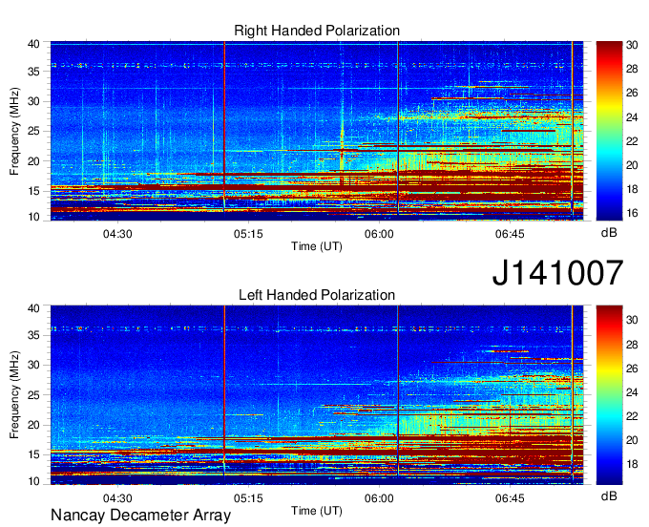
Task: Select the large 'J141007' observation label
Action: click(557, 273)
